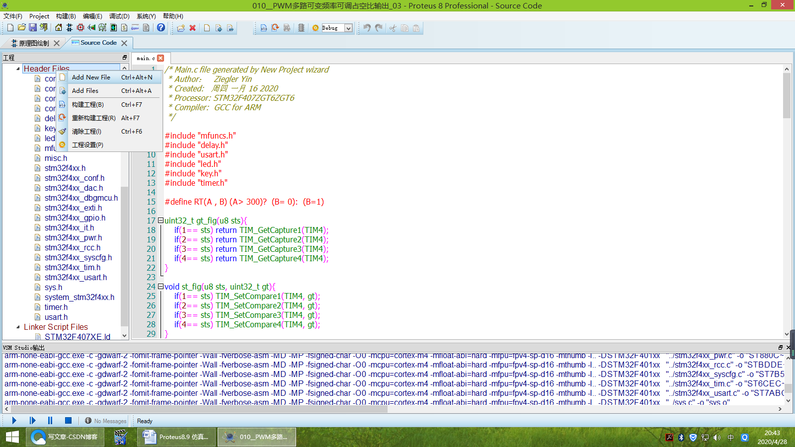This screenshot has height=447, width=795.
Task: Select misc.h in the project tree
Action: [56, 158]
